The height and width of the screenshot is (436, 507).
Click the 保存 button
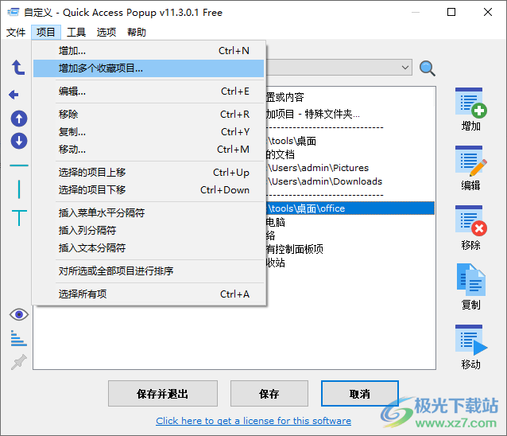[x=269, y=394]
